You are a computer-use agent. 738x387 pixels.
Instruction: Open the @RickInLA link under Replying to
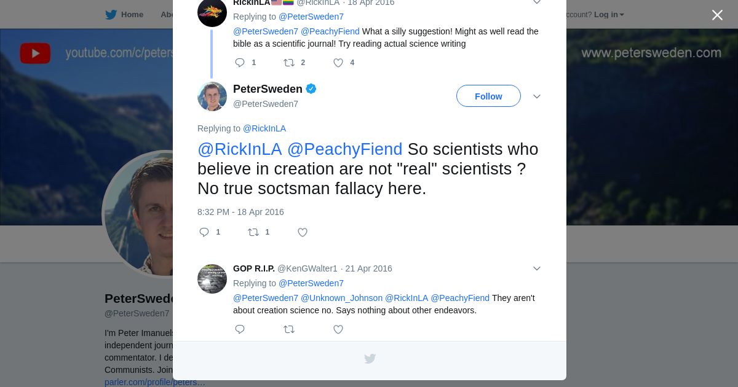(264, 128)
